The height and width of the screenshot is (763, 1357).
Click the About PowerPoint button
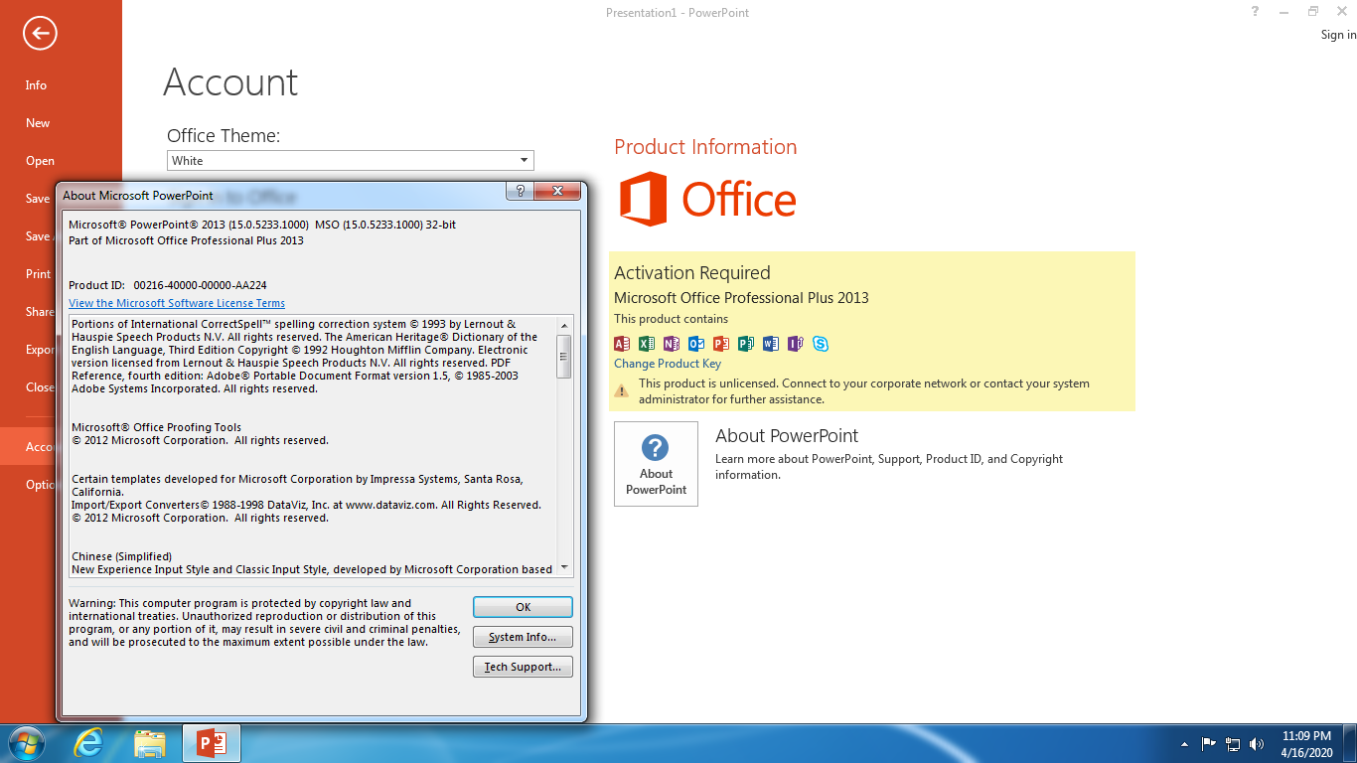(x=656, y=464)
